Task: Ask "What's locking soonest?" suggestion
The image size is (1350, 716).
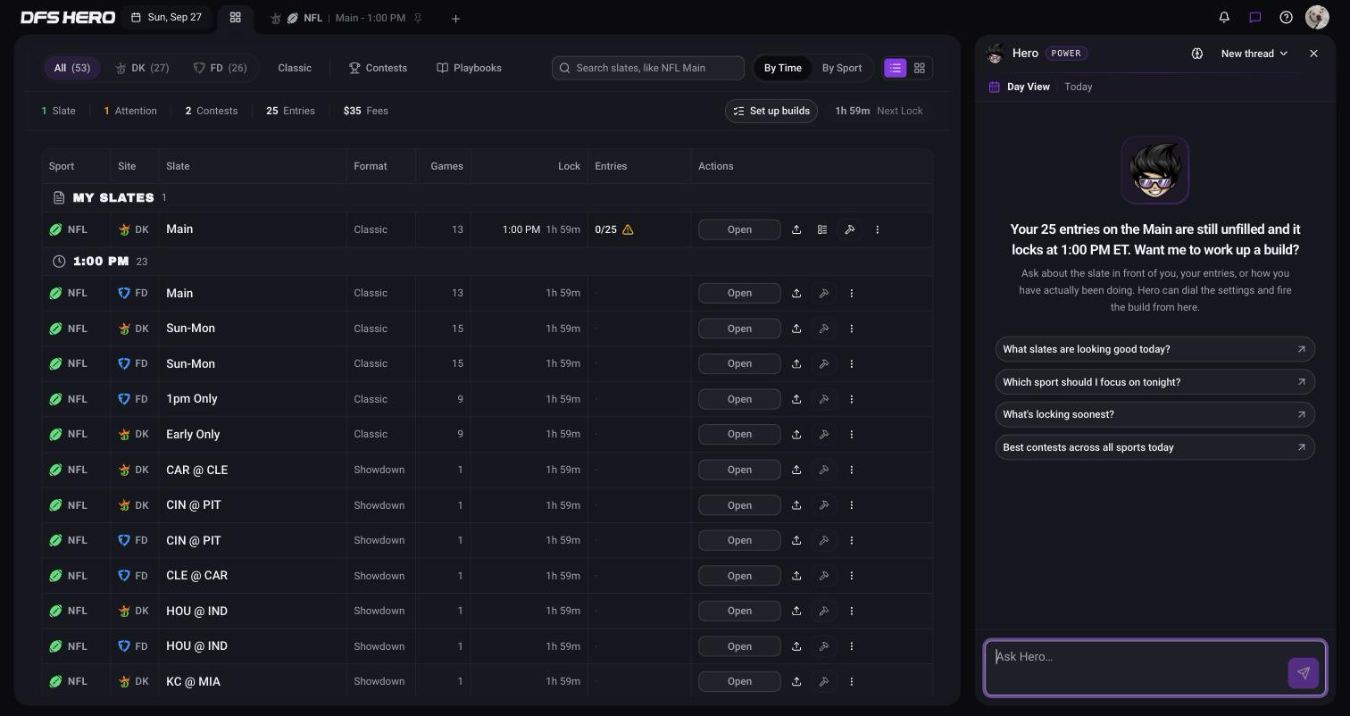Action: coord(1155,414)
